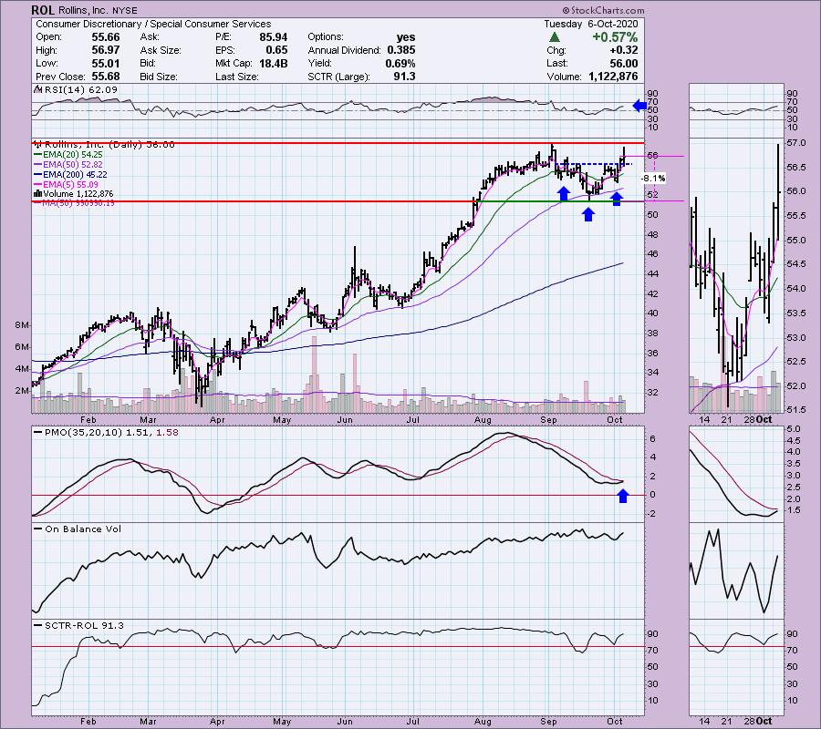Click the Prev Close value 55.68
This screenshot has height=729, width=821.
[106, 77]
